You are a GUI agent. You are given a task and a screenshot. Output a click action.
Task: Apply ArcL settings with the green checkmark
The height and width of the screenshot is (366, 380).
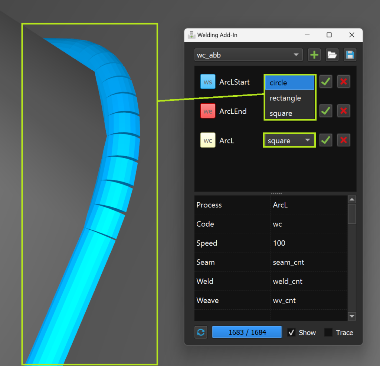pos(325,140)
